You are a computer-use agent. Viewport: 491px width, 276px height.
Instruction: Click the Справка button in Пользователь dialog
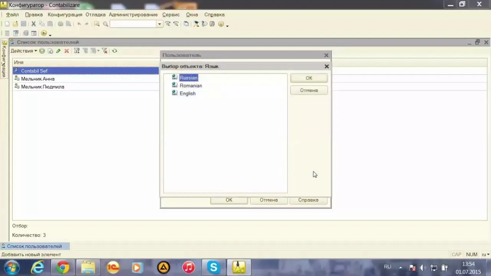tap(308, 200)
